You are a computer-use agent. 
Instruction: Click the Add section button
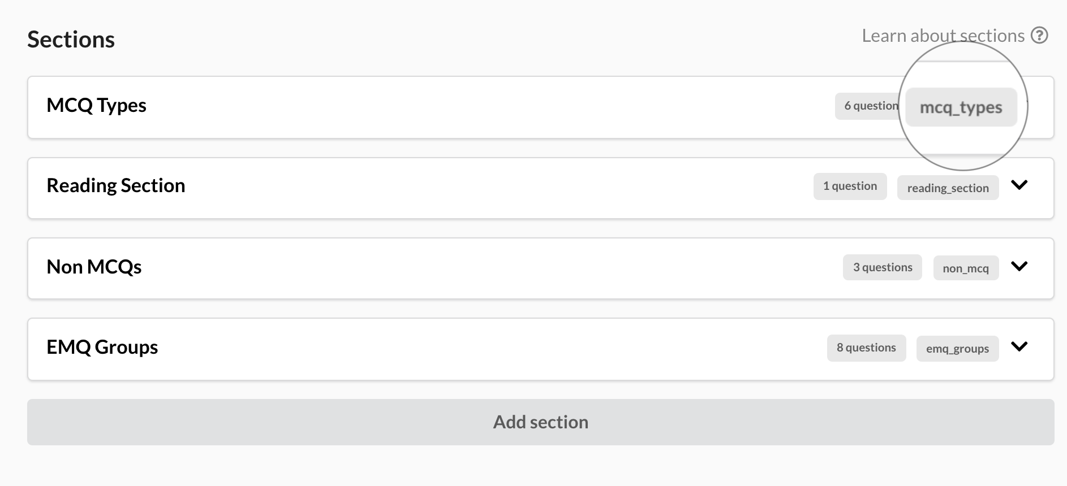[x=541, y=422]
